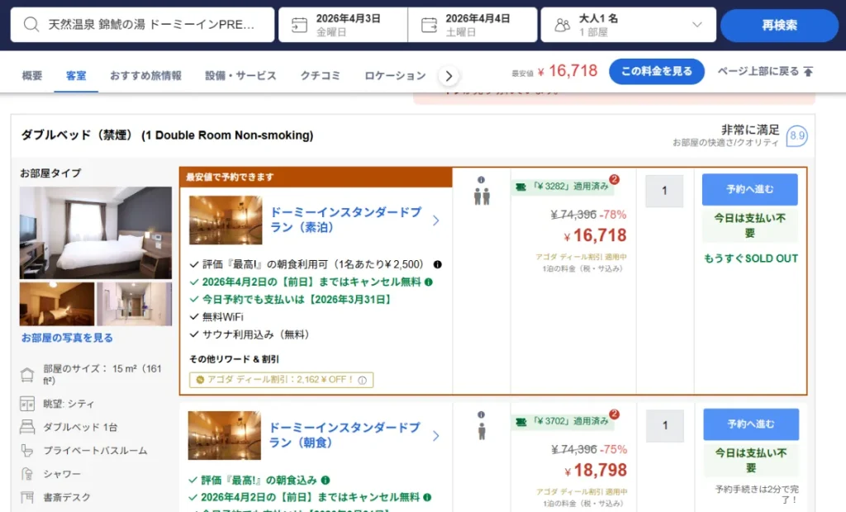
Task: Open the 概要 tab
Action: [x=31, y=73]
